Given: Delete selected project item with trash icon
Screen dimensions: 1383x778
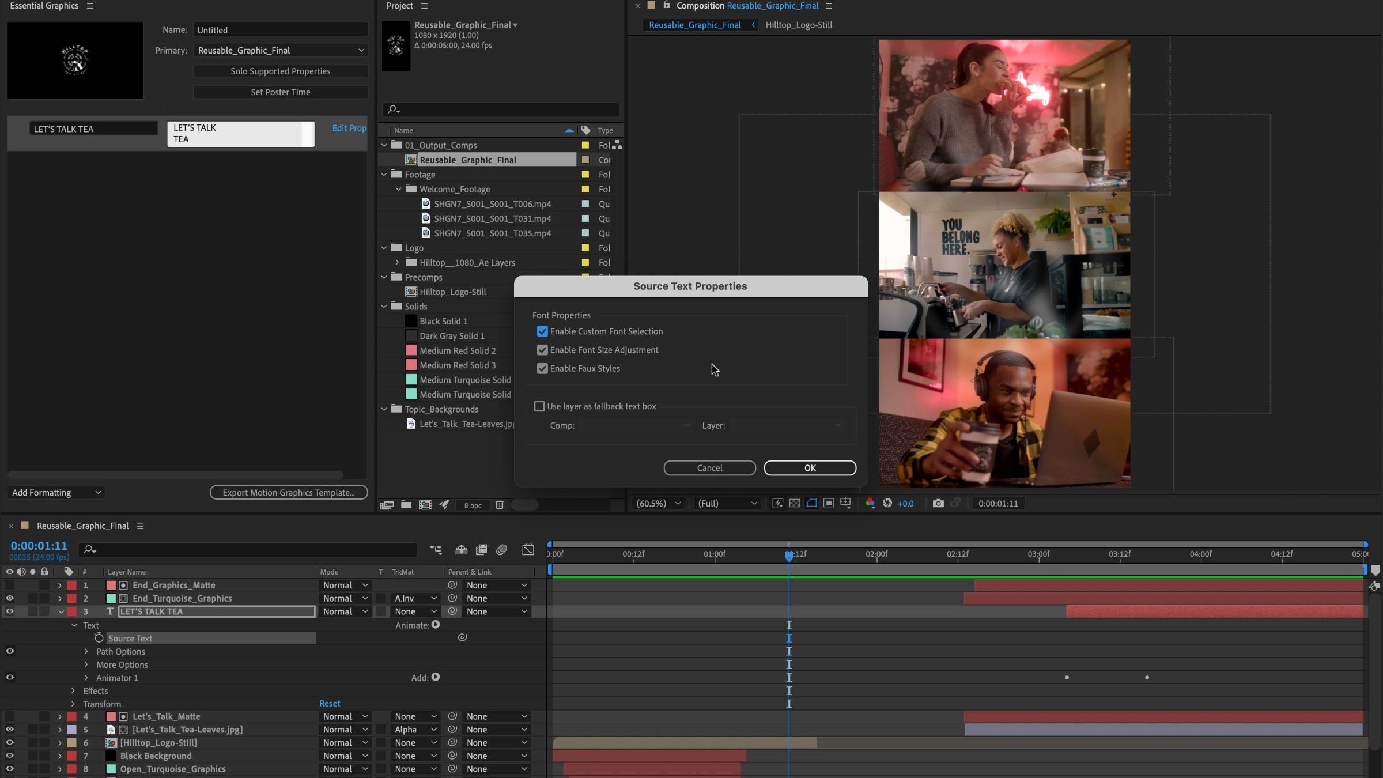Looking at the screenshot, I should (500, 505).
